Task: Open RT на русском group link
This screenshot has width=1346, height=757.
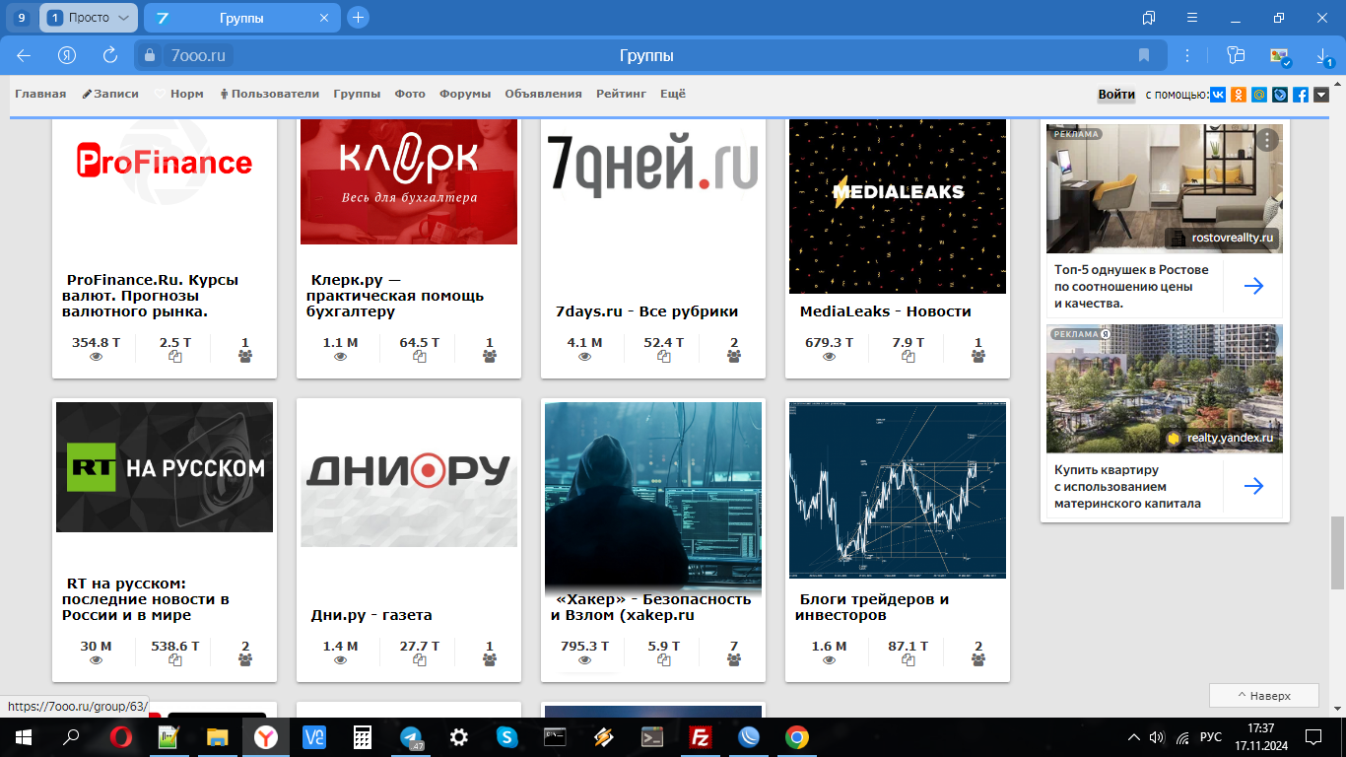Action: pos(146,599)
